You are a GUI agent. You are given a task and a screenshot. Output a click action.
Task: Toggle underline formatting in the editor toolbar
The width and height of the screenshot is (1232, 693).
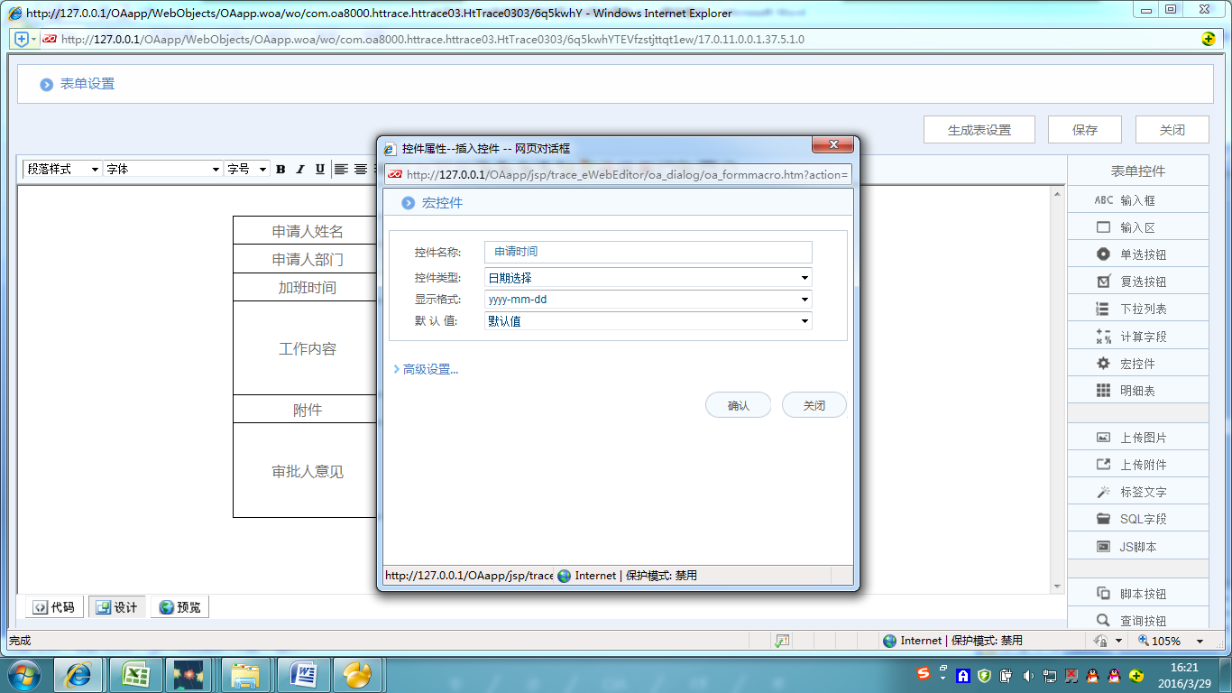coord(319,169)
